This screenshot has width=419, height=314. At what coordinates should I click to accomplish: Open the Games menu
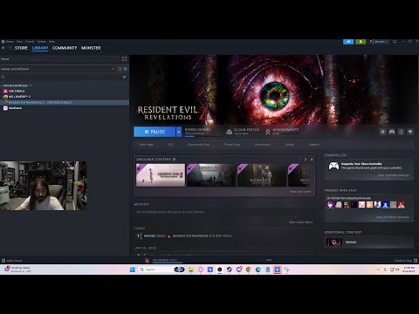(x=42, y=42)
